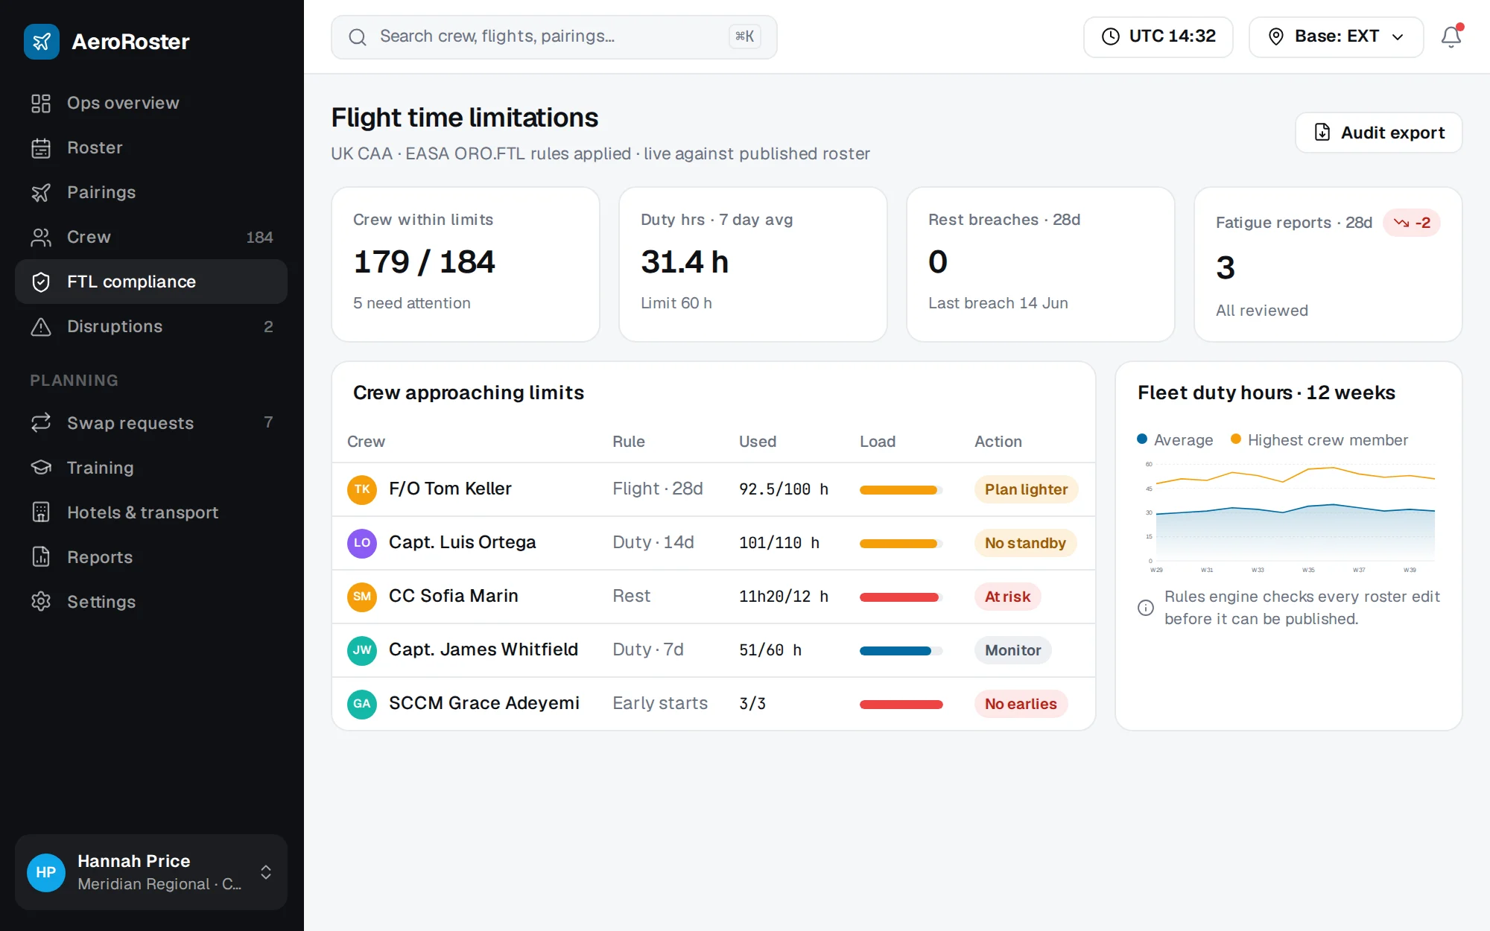
Task: Click the Audit export button
Action: [x=1378, y=133]
